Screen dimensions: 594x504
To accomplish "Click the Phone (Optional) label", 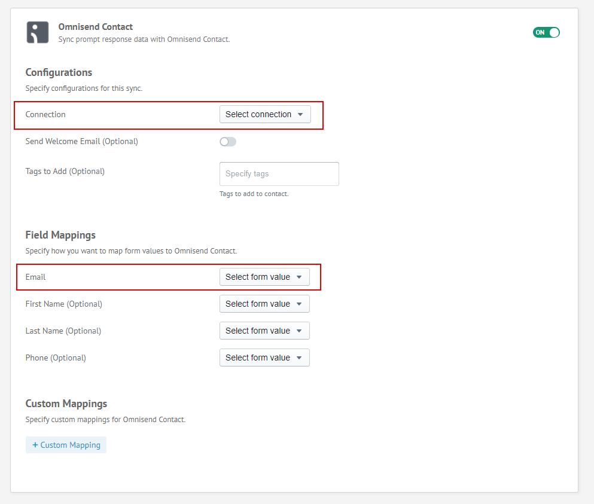I will coord(56,358).
